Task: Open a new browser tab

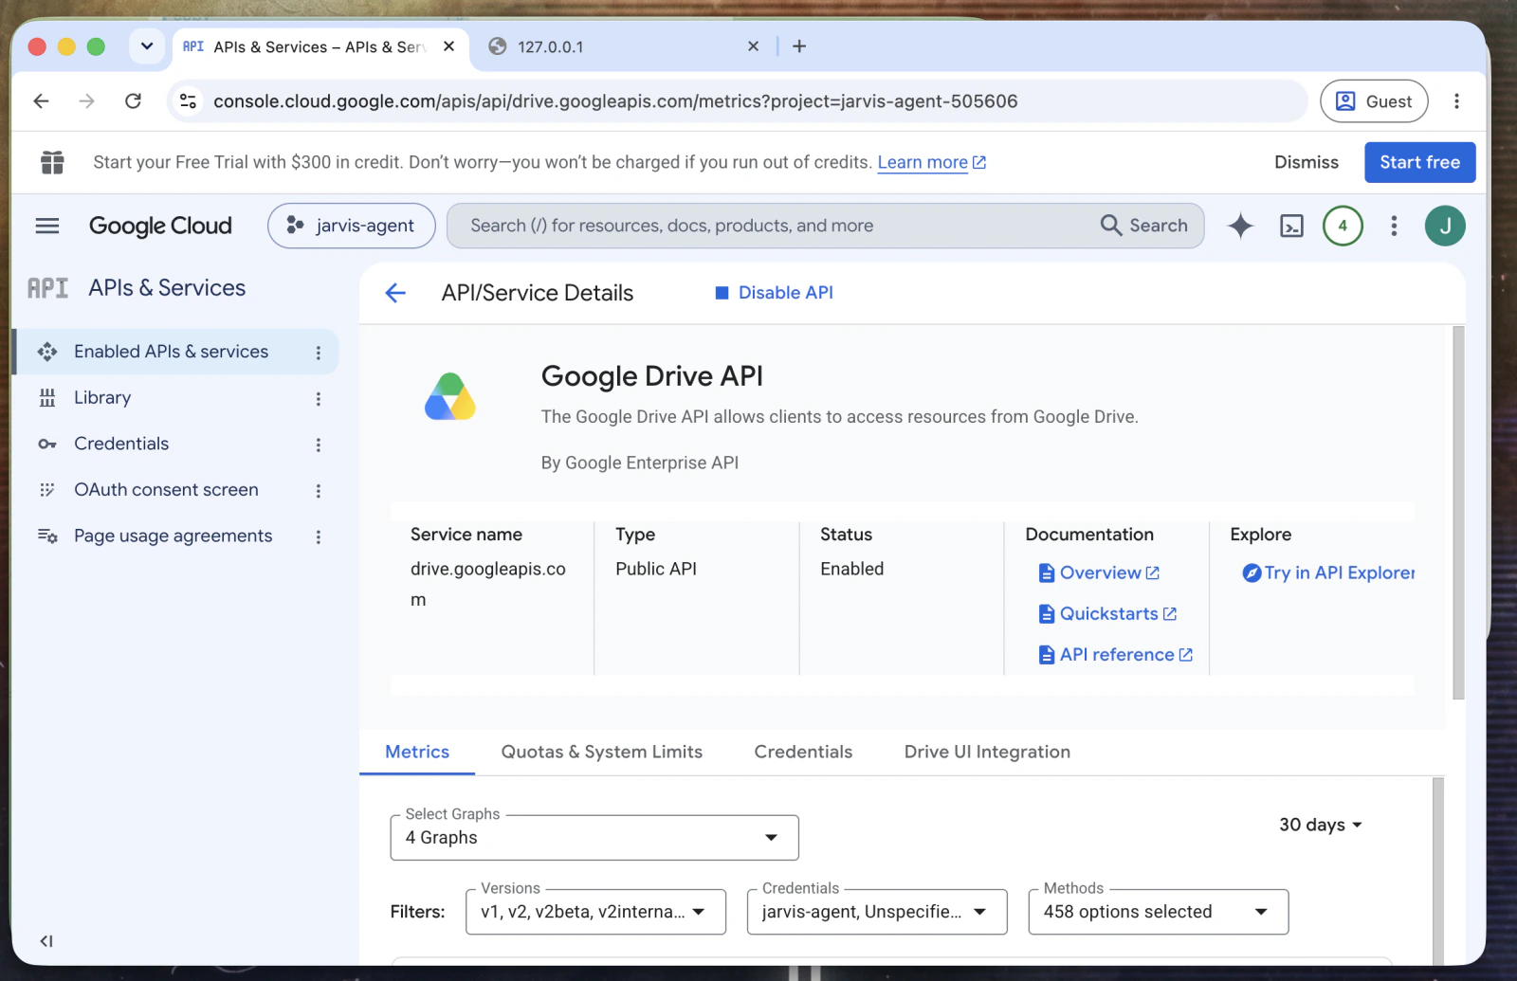Action: pyautogui.click(x=799, y=46)
